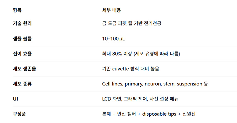The image size is (237, 123).
Task: Click the '세부 내용' column header
Action: pyautogui.click(x=111, y=10)
